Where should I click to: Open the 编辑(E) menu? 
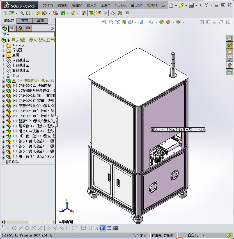62,6
